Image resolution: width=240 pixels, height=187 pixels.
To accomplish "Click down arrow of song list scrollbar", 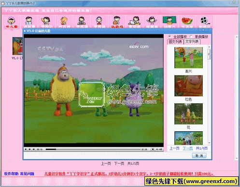I will (x=209, y=143).
